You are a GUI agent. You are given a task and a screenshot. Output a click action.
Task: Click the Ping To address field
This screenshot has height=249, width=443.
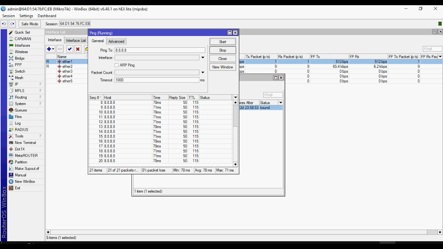coord(160,50)
